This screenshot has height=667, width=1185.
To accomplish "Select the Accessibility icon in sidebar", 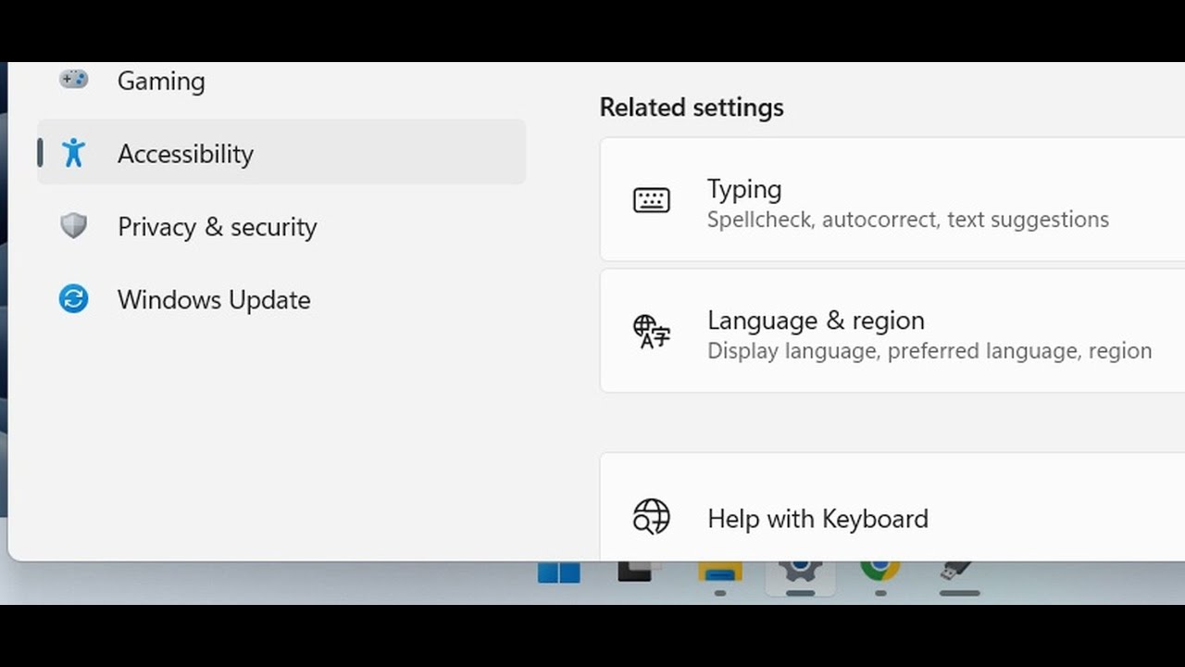I will click(73, 153).
